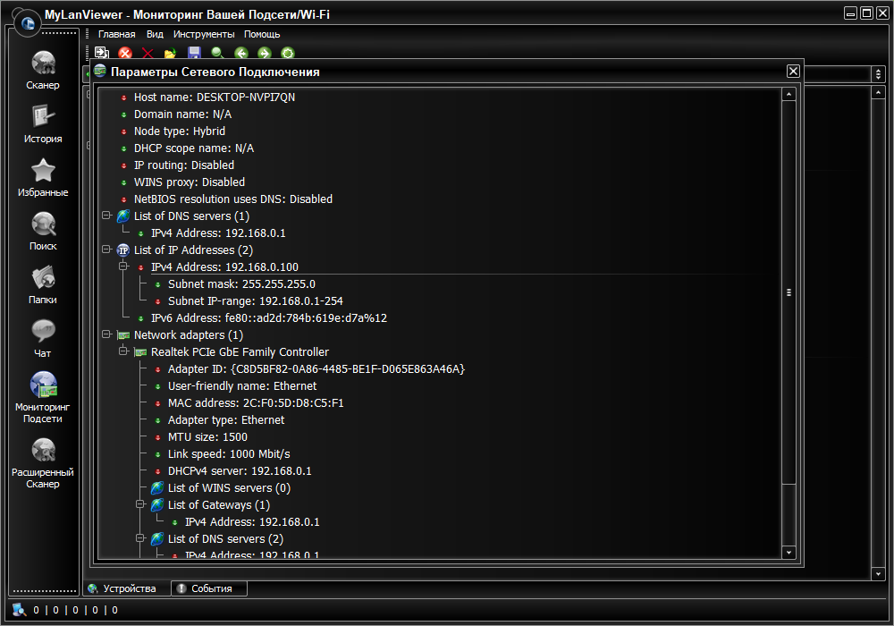Switch to the Устройства tab
This screenshot has height=626, width=894.
127,588
